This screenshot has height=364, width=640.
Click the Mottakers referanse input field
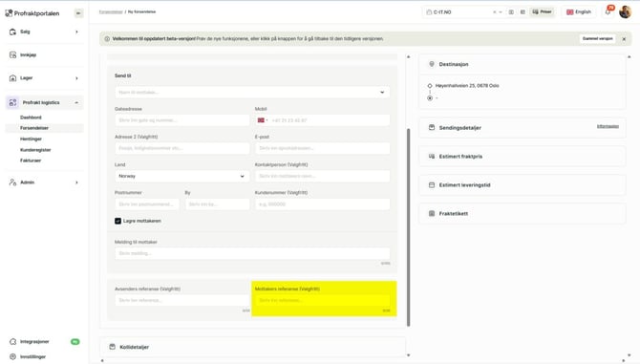pos(322,300)
